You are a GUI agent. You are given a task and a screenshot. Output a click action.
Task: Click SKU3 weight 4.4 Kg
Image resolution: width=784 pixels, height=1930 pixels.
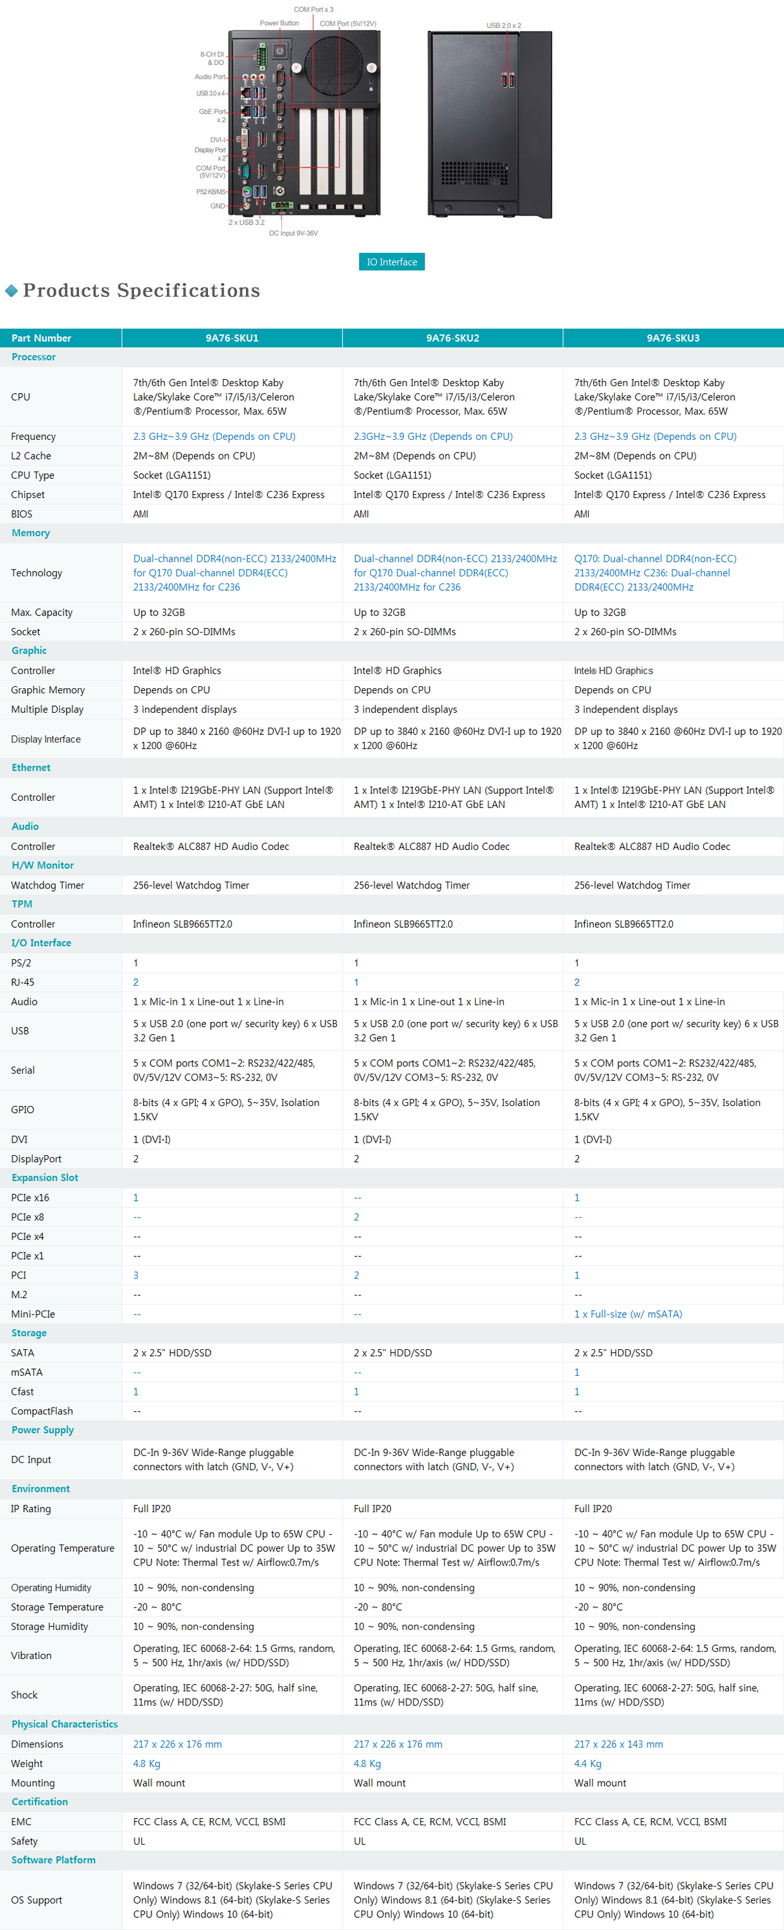coord(587,1764)
